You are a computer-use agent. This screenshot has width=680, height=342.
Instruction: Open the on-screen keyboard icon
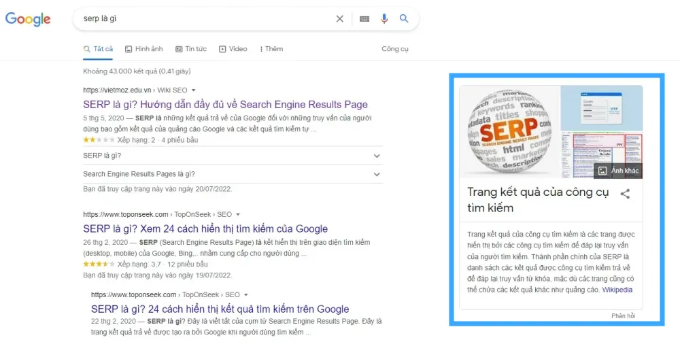click(364, 19)
